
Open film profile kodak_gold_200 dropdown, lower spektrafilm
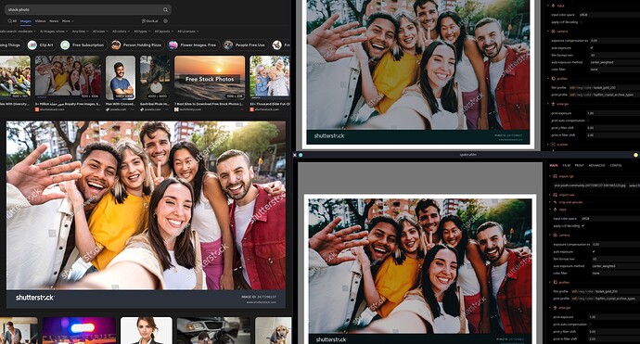(x=606, y=291)
